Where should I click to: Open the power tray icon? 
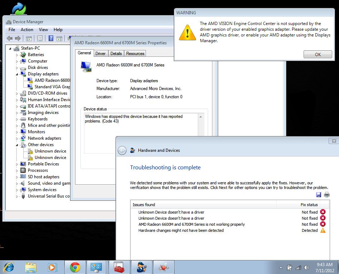click(289, 268)
